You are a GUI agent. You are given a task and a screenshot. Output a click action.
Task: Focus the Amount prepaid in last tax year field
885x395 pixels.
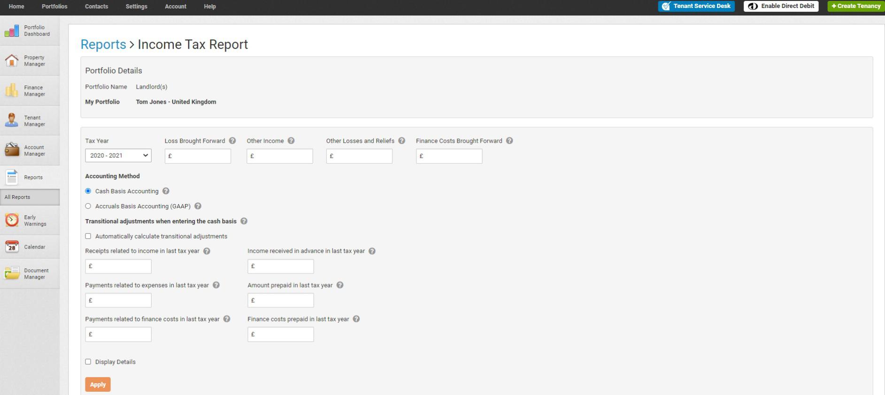(281, 300)
